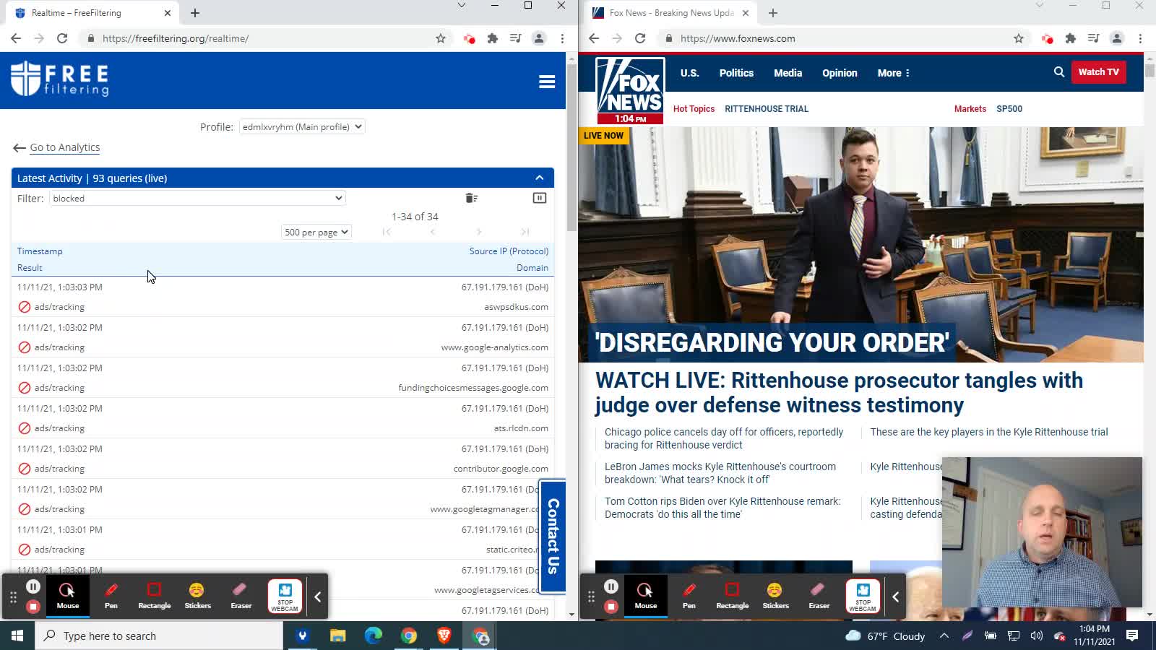
Task: Close the Realtime – FreeFiltering tab
Action: pyautogui.click(x=168, y=13)
